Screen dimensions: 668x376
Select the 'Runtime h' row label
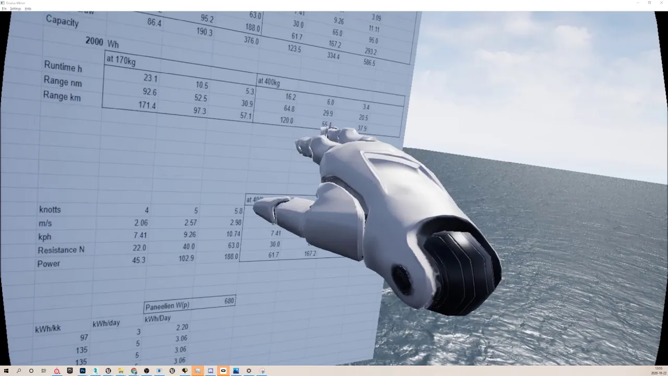[x=63, y=67]
